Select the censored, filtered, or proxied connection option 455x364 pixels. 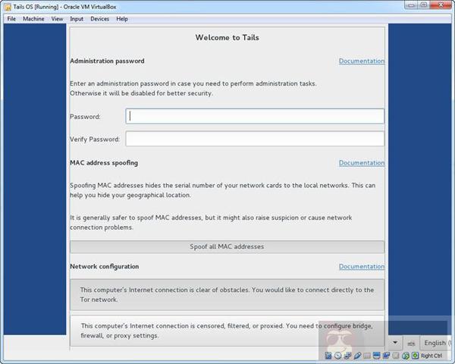tap(227, 330)
